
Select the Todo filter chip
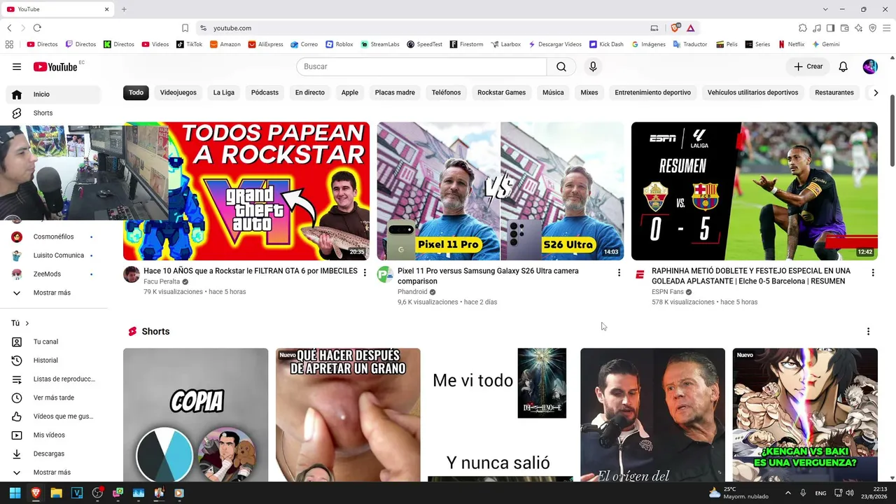tap(136, 92)
